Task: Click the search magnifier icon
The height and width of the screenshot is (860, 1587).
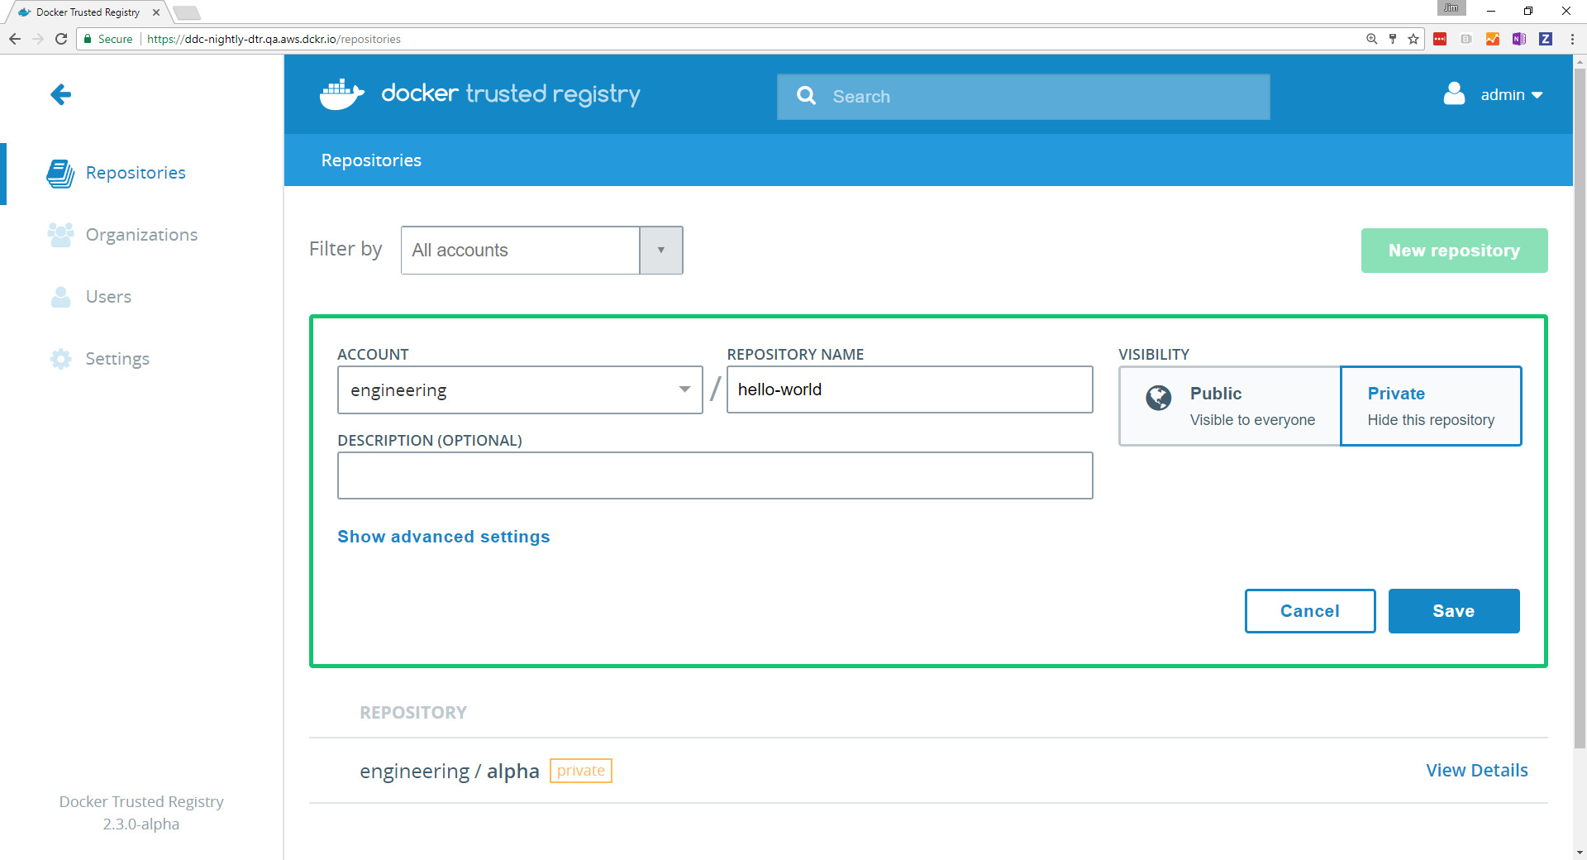Action: coord(806,96)
